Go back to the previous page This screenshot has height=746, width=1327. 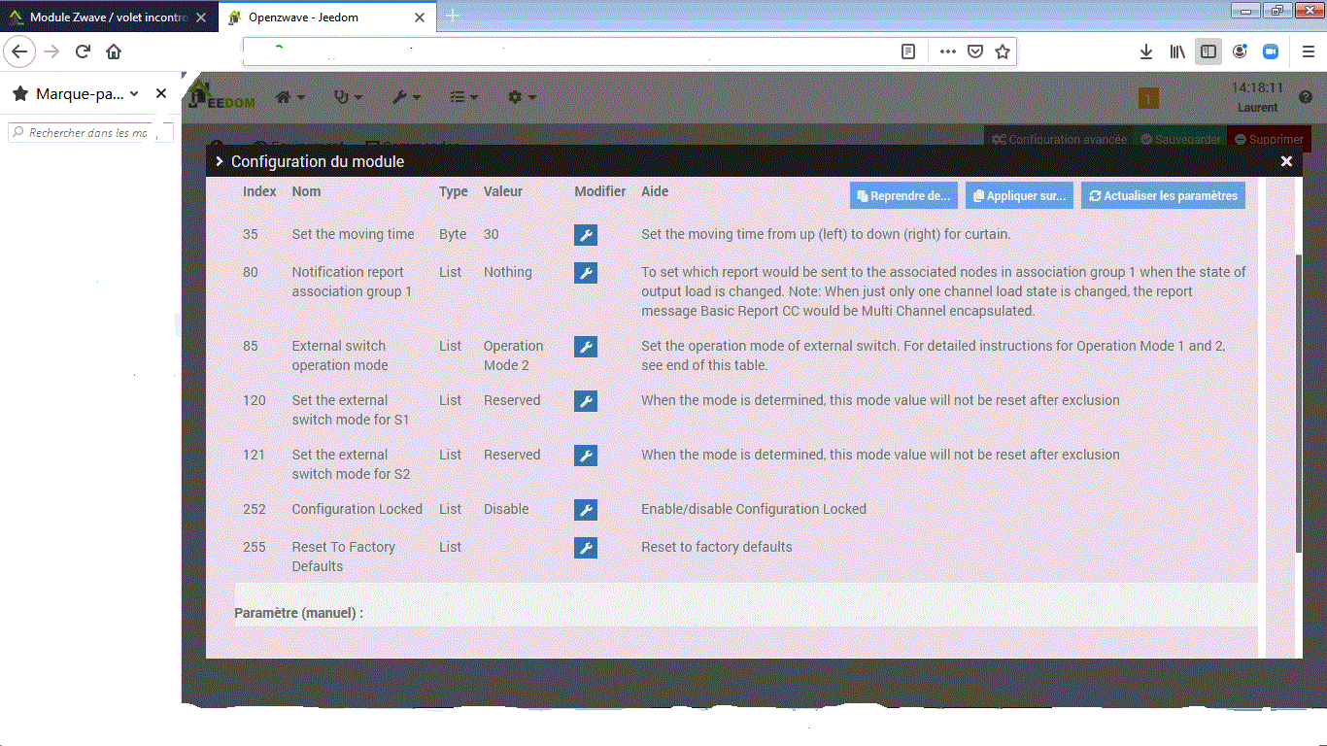pos(20,51)
